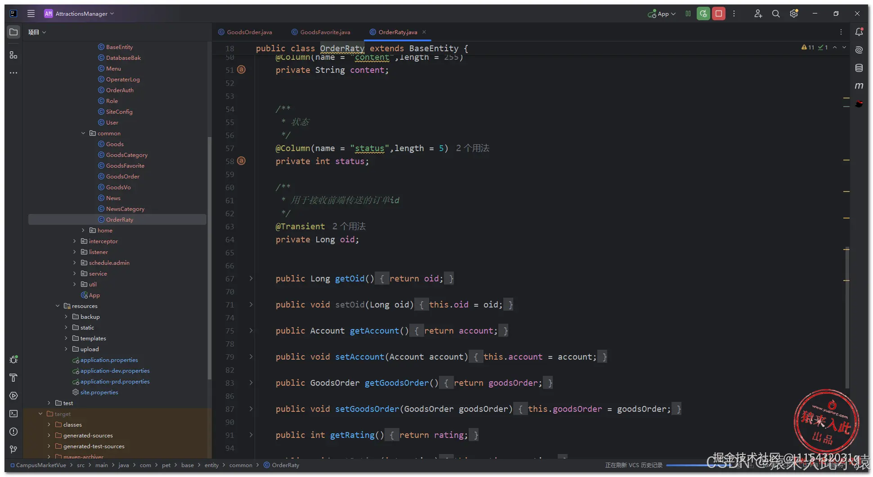
Task: Open the Notifications bell
Action: 859,32
